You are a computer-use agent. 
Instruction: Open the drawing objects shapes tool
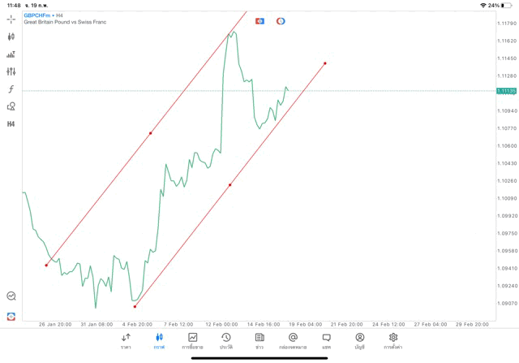coord(11,106)
